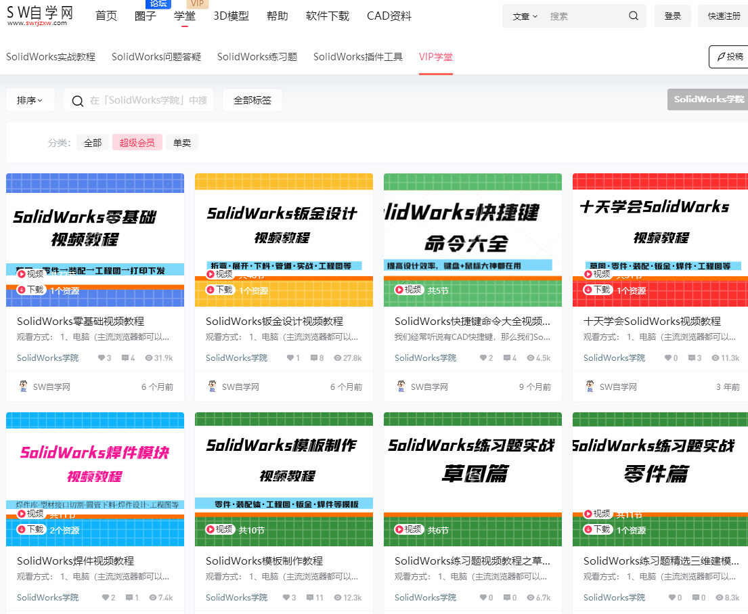Viewport: 748px width, 614px height.
Task: Open the 全部标签 tag filter
Action: pos(252,100)
